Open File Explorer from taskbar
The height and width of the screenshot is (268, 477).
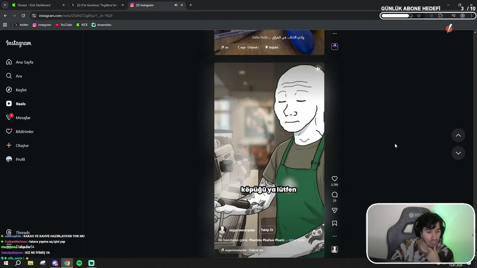(31, 263)
